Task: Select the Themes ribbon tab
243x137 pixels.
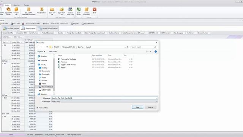Action: tap(26, 5)
